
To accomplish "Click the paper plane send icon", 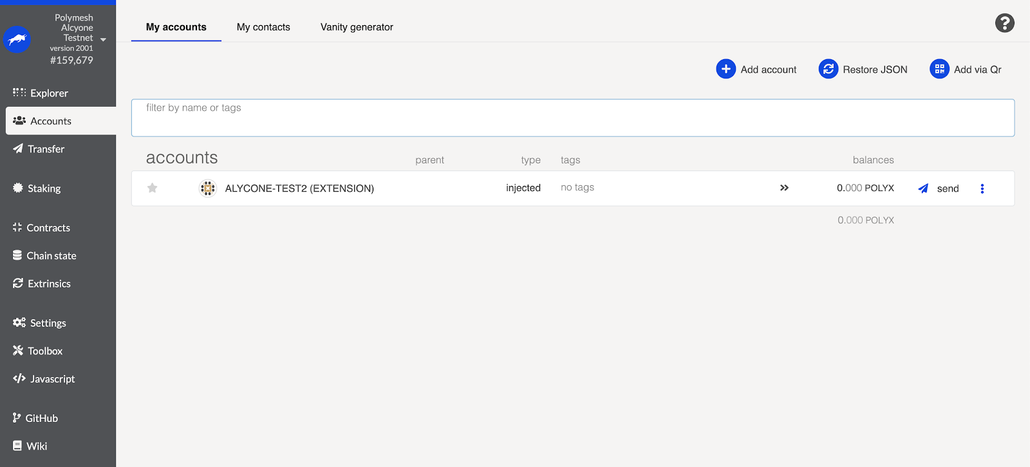I will point(923,188).
